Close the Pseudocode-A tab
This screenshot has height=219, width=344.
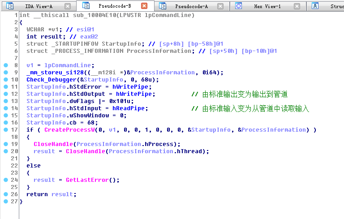(x=220, y=6)
